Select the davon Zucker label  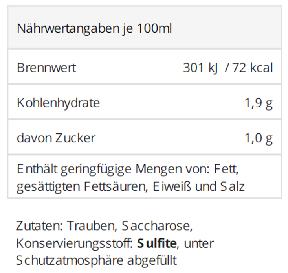coord(56,138)
